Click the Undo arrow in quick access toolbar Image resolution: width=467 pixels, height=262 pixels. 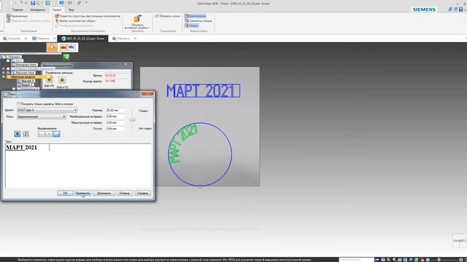tap(61, 3)
